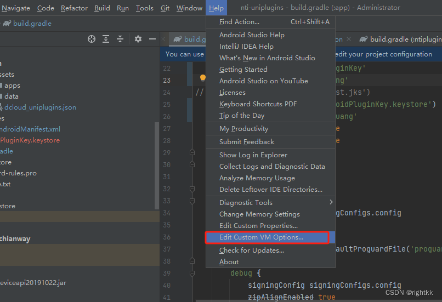
Task: Collapse the code fold marker at line 29
Action: point(192,152)
